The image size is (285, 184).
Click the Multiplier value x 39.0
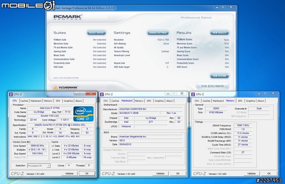click(37, 150)
